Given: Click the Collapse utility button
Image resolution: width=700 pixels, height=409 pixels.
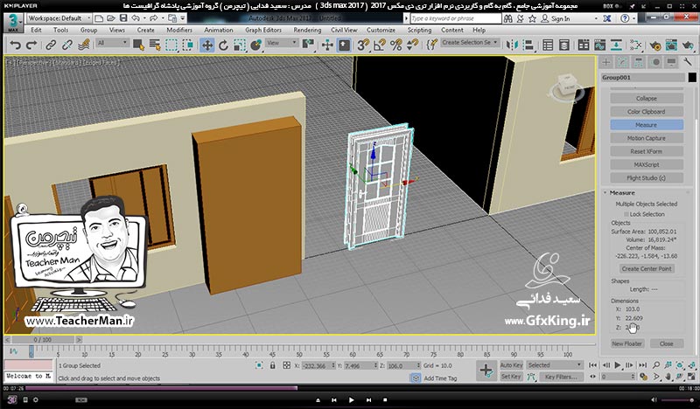Looking at the screenshot, I should point(647,98).
